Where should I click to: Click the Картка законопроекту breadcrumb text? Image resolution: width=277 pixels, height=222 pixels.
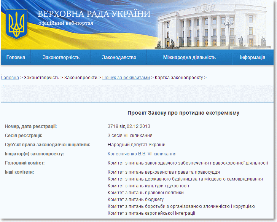(x=179, y=78)
